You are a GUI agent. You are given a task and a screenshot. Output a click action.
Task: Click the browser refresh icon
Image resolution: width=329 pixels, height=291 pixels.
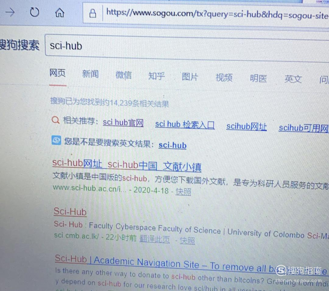pyautogui.click(x=34, y=12)
